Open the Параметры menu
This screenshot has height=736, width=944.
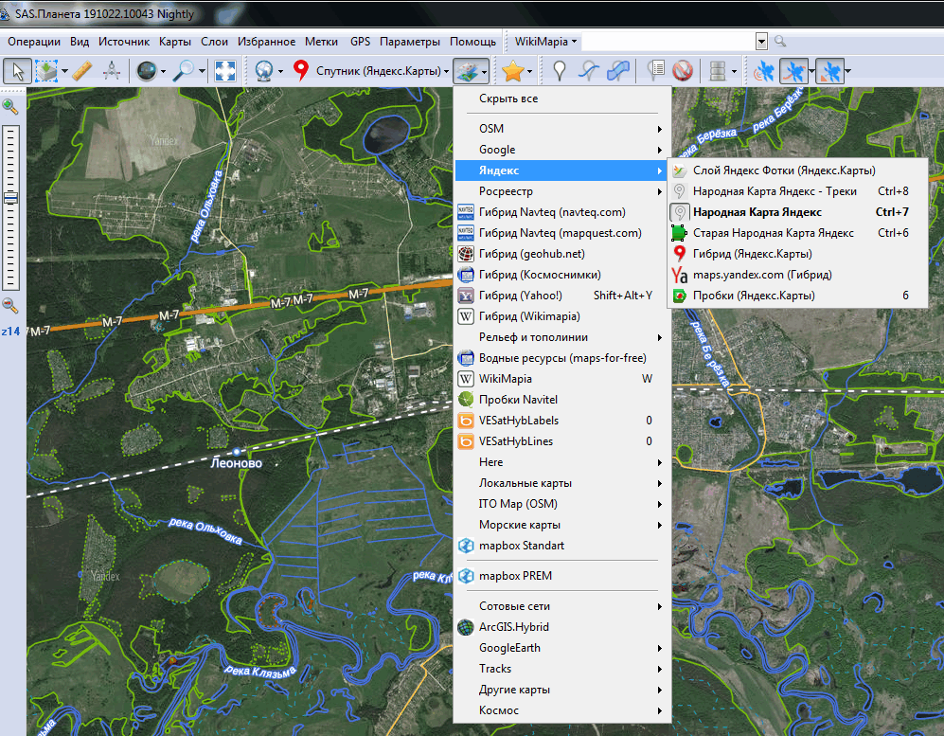click(x=410, y=42)
